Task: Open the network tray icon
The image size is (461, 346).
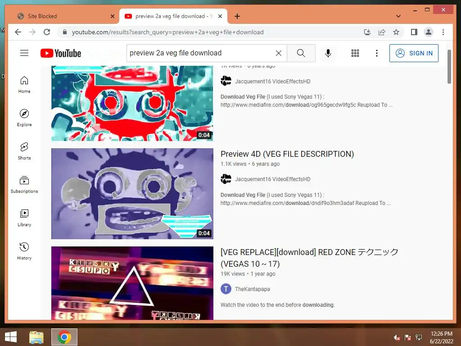Action: coord(419,337)
